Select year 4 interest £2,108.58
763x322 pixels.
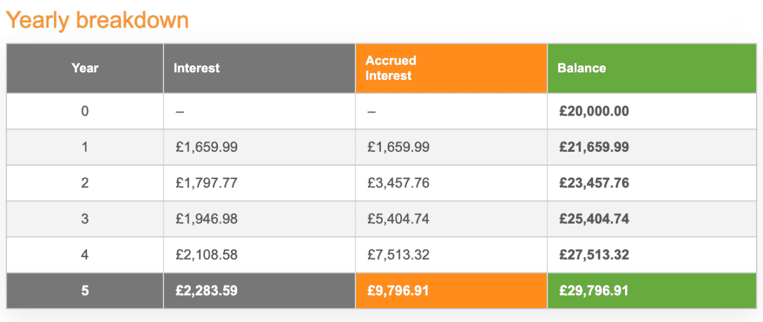[207, 255]
